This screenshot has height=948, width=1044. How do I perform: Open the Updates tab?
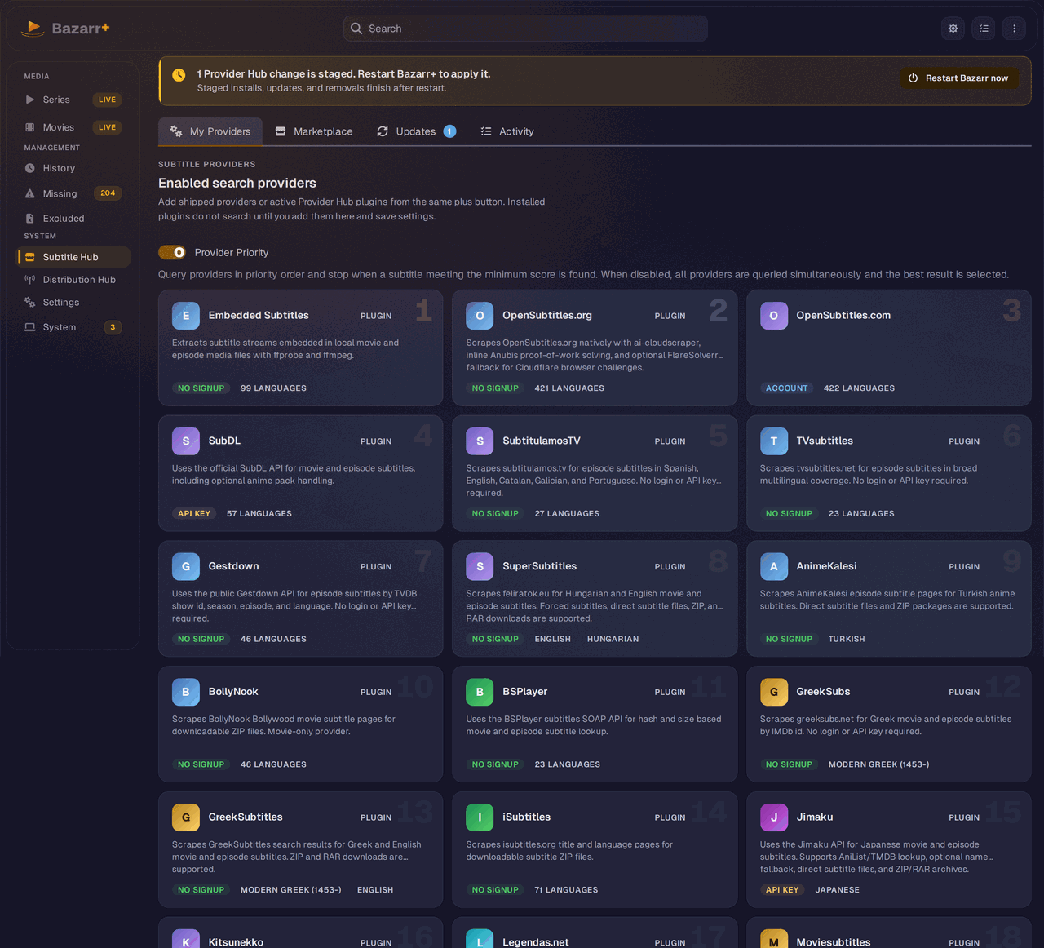(416, 131)
